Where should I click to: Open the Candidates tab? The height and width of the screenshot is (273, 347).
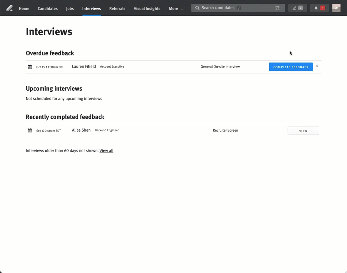point(47,8)
